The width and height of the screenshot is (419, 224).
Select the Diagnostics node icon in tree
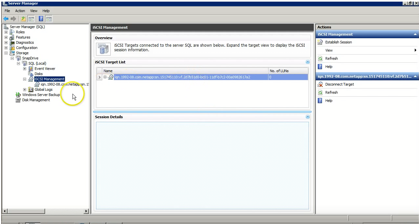[12, 42]
